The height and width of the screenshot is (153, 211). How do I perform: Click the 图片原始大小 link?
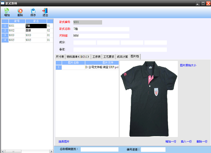click(188, 65)
